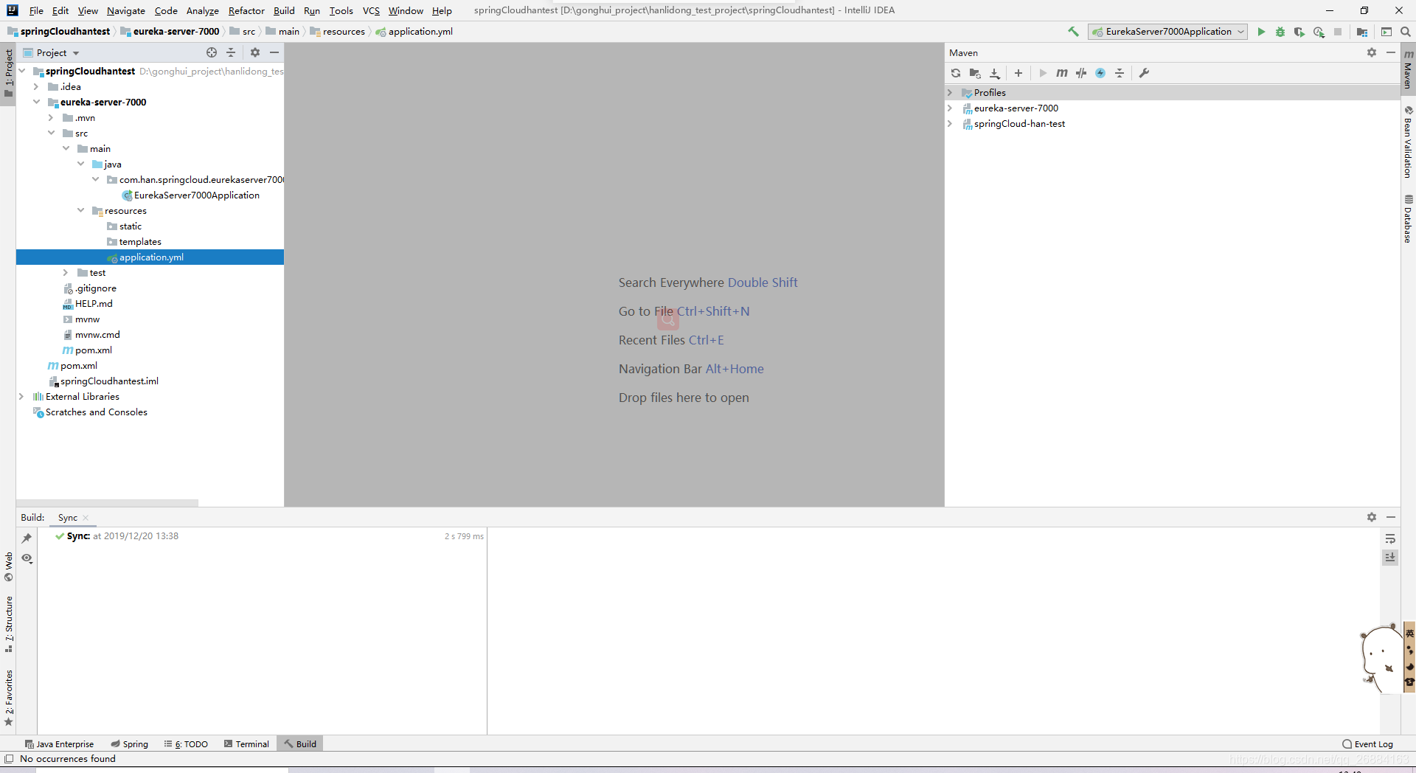Click the Stop square icon in the run toolbar
The width and height of the screenshot is (1416, 773).
click(1338, 32)
